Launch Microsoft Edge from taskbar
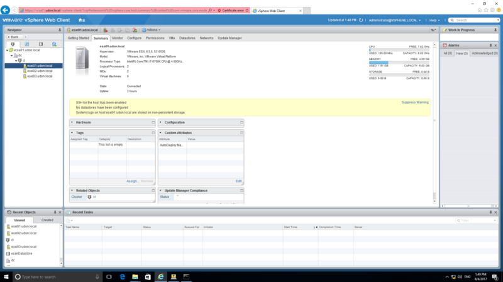This screenshot has height=282, width=503. 122,277
